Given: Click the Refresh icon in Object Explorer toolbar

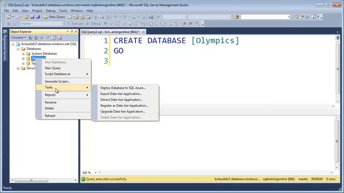Looking at the screenshot, I should click(54, 38).
